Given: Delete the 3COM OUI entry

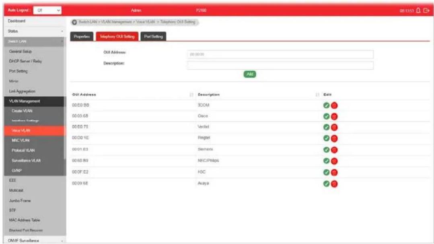Looking at the screenshot, I should coord(334,105).
